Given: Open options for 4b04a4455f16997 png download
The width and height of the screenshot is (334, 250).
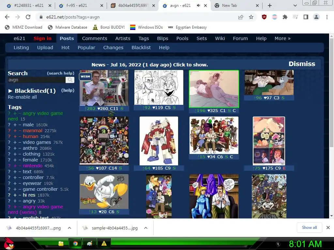Looking at the screenshot, I should pos(69,228).
